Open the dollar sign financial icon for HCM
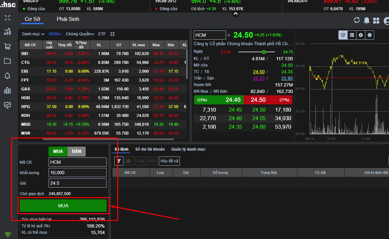 click(361, 35)
